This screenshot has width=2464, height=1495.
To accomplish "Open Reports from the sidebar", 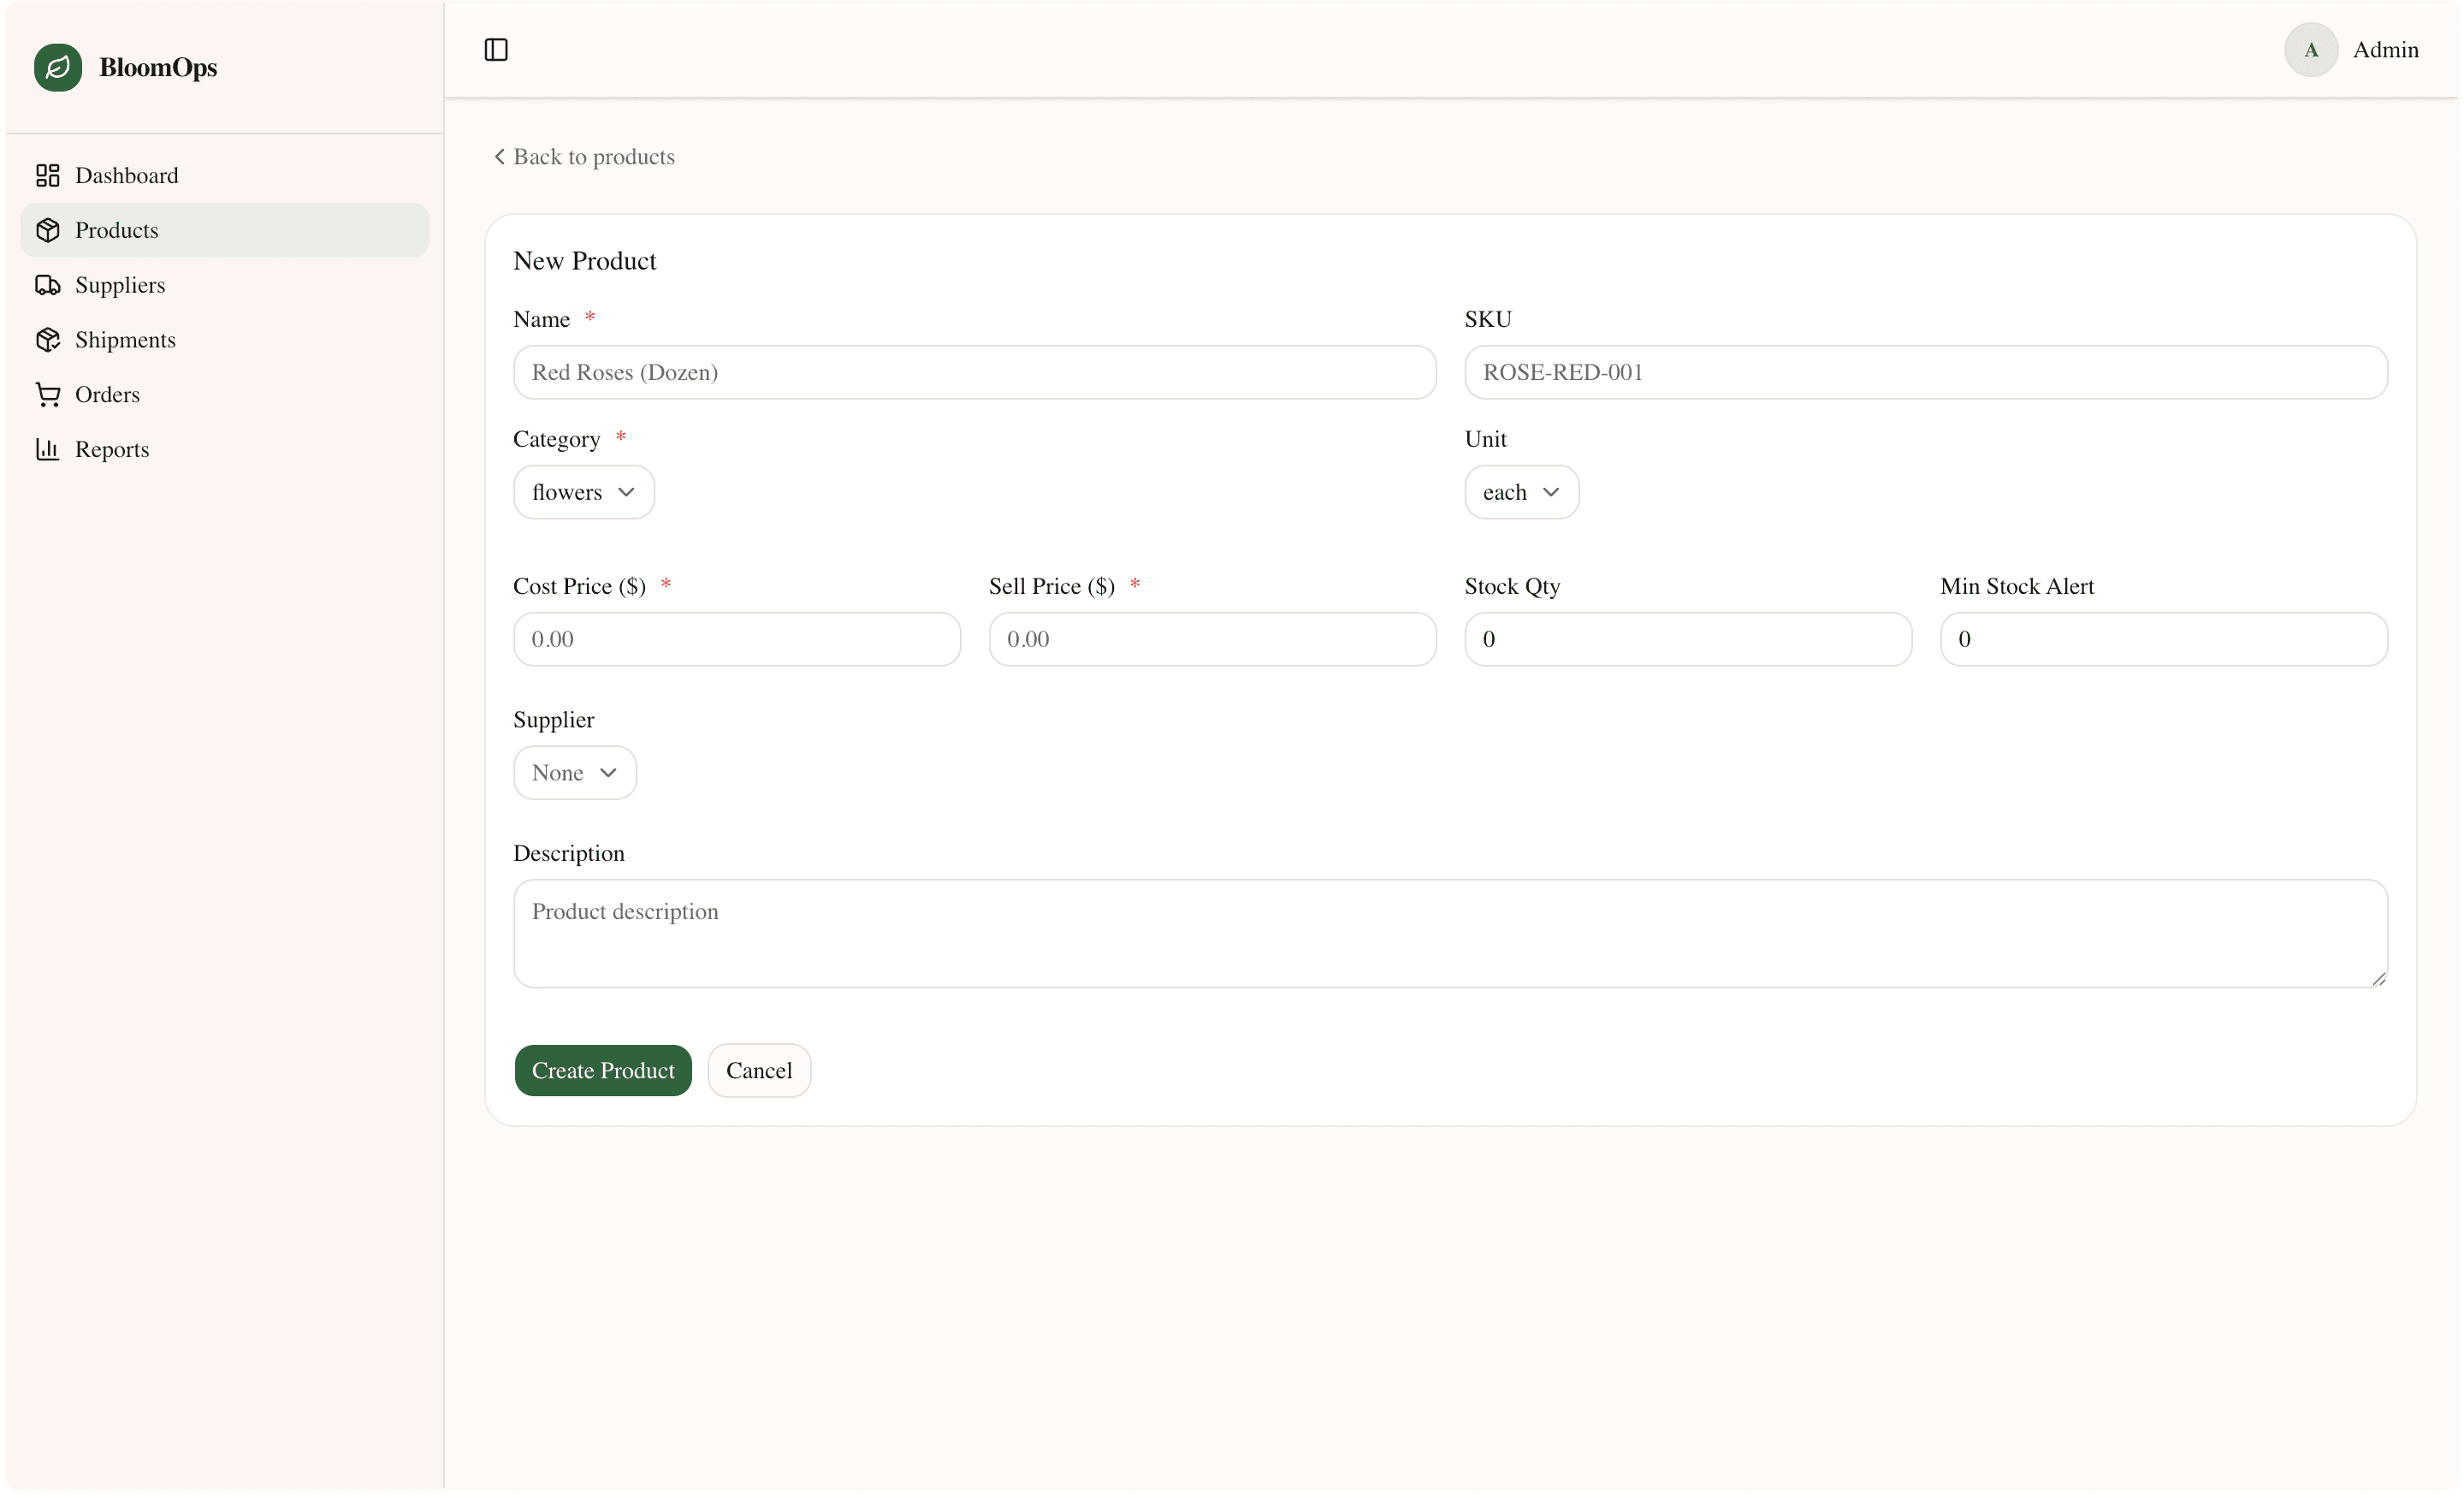I will (x=112, y=449).
